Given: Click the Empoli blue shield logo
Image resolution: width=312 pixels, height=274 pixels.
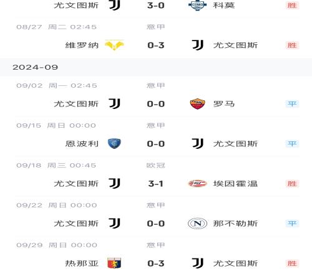Looking at the screenshot, I should (114, 144).
